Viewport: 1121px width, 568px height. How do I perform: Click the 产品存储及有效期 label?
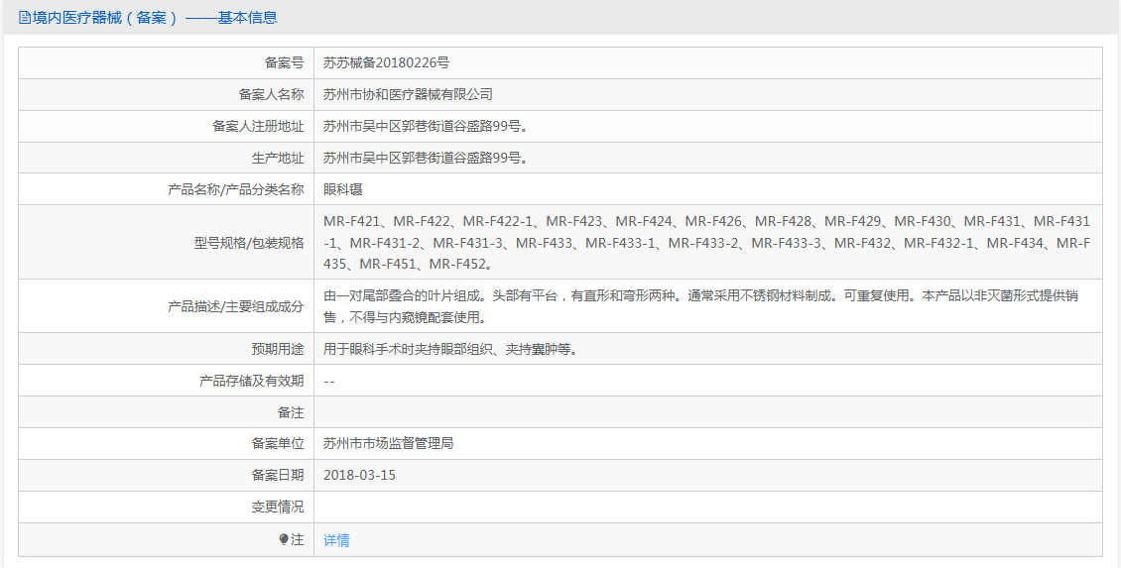point(252,382)
